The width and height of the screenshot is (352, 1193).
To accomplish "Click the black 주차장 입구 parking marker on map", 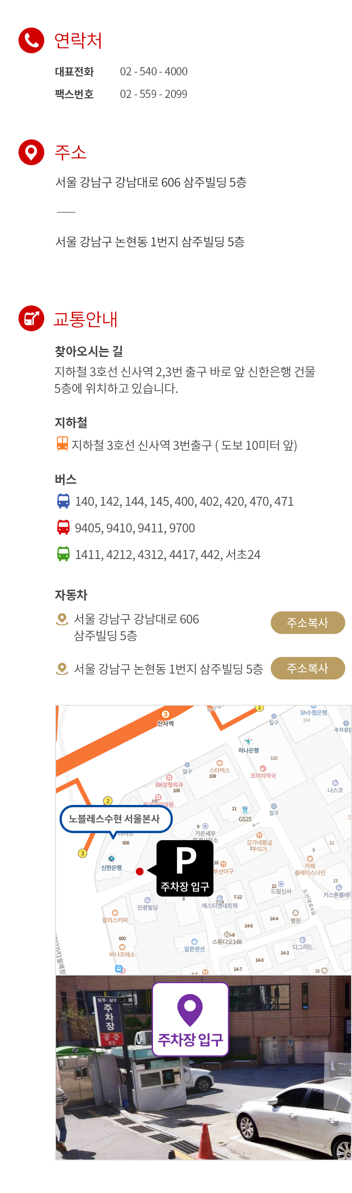I will tap(184, 868).
